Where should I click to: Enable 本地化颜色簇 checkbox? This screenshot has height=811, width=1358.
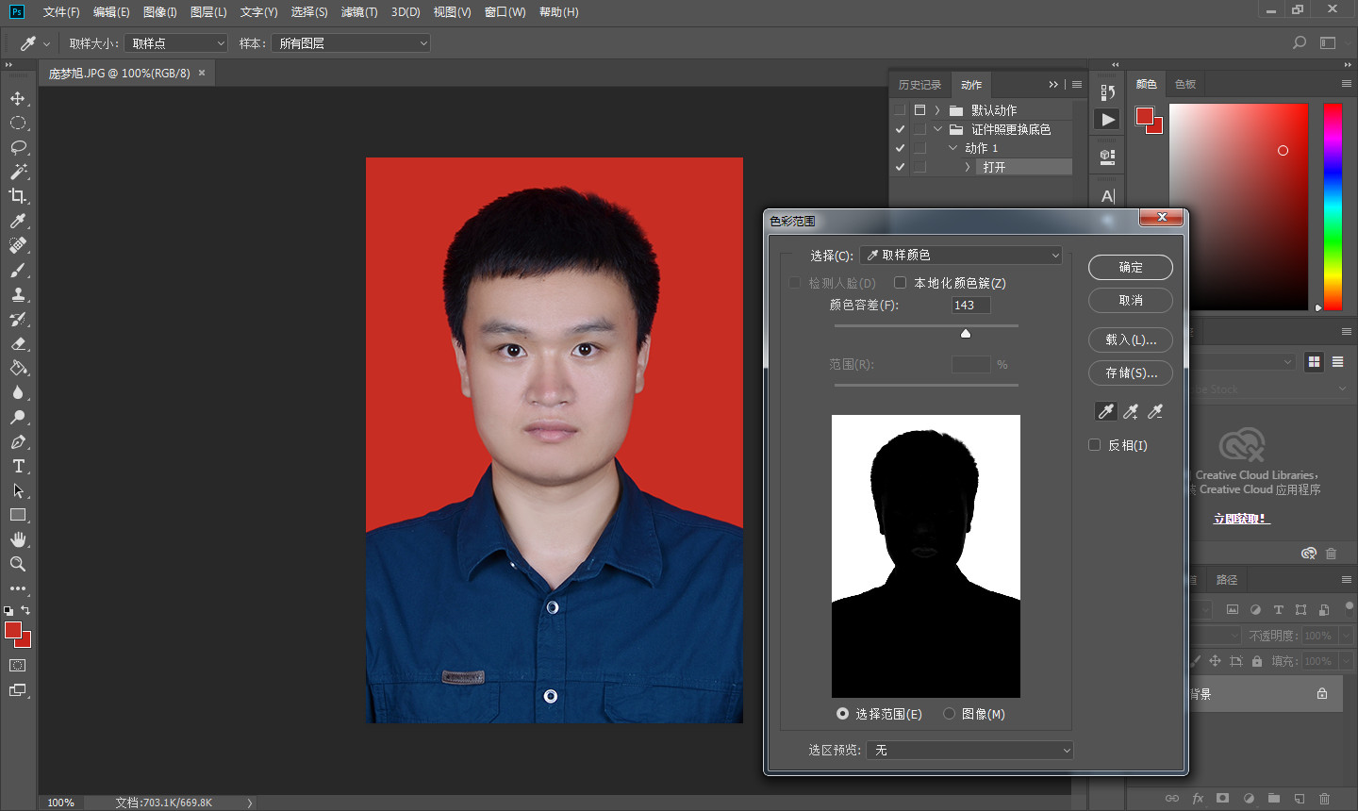point(901,283)
